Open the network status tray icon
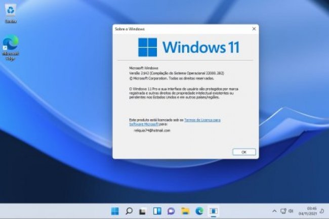Image resolution: width=329 pixels, height=219 pixels. [283, 211]
